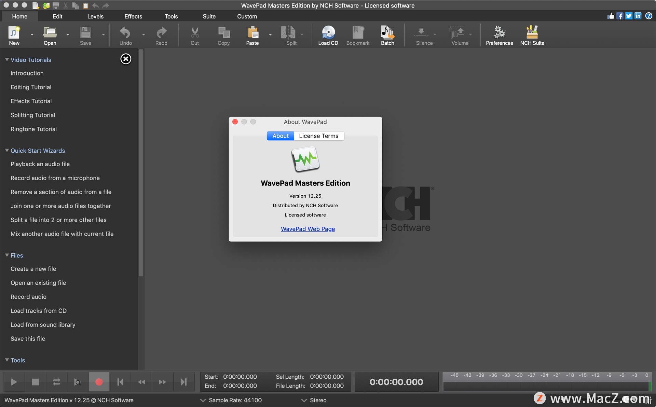Expand the Files section
Viewport: 656px width, 407px height.
pos(16,255)
